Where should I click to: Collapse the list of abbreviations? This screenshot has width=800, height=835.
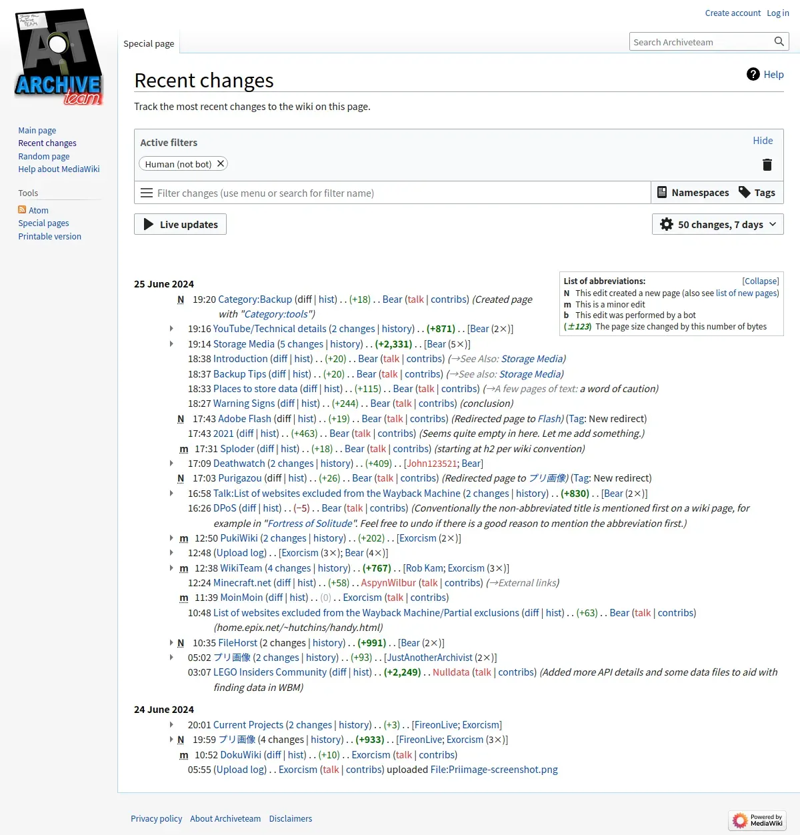pos(761,281)
